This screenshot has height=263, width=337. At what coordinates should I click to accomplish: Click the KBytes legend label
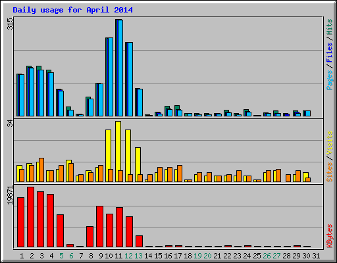click(329, 236)
